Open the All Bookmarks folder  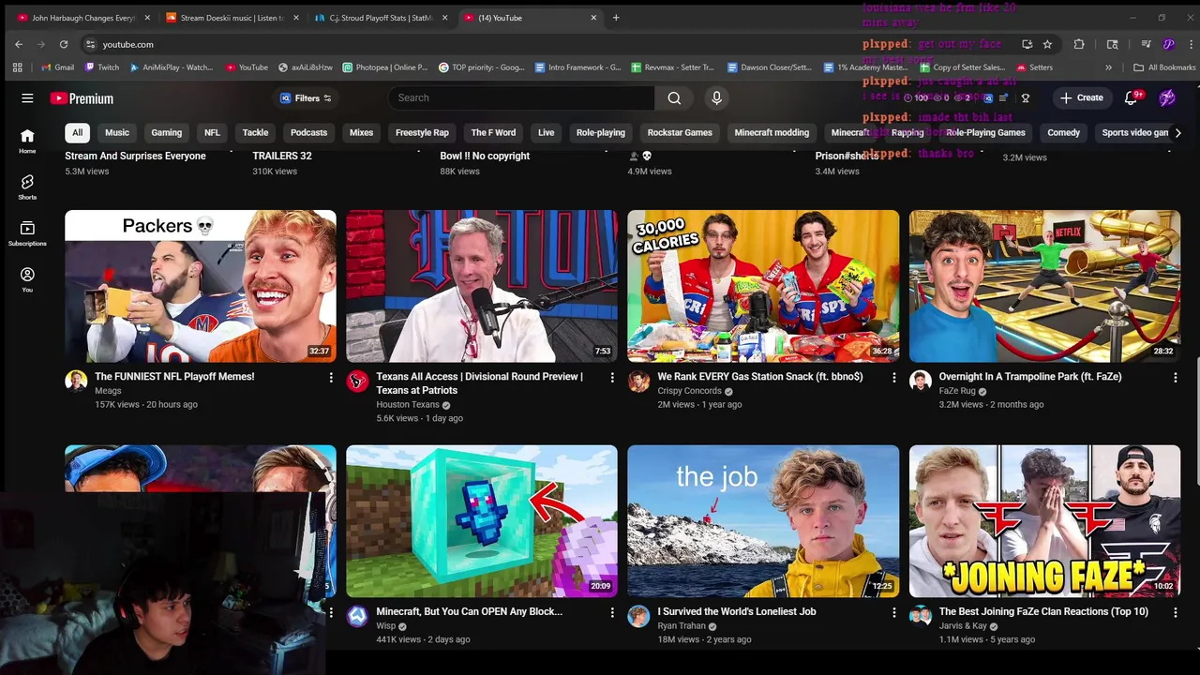(1164, 67)
